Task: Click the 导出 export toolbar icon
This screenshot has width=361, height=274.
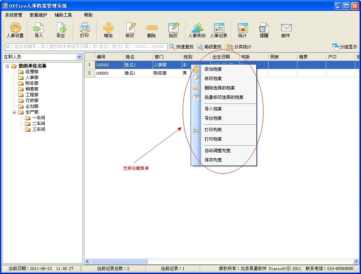Action: point(60,28)
